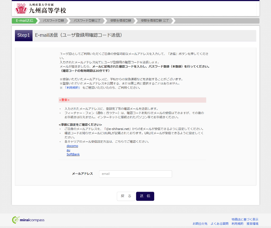Screen dimensions: 271x228
Task: Open 特商法に基づく表示 footer link
Action: (245, 219)
